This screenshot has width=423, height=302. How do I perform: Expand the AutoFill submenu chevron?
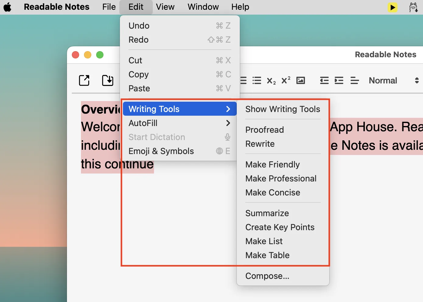pyautogui.click(x=228, y=123)
